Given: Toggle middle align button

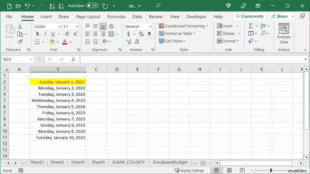Looking at the screenshot, I should pyautogui.click(x=95, y=26).
